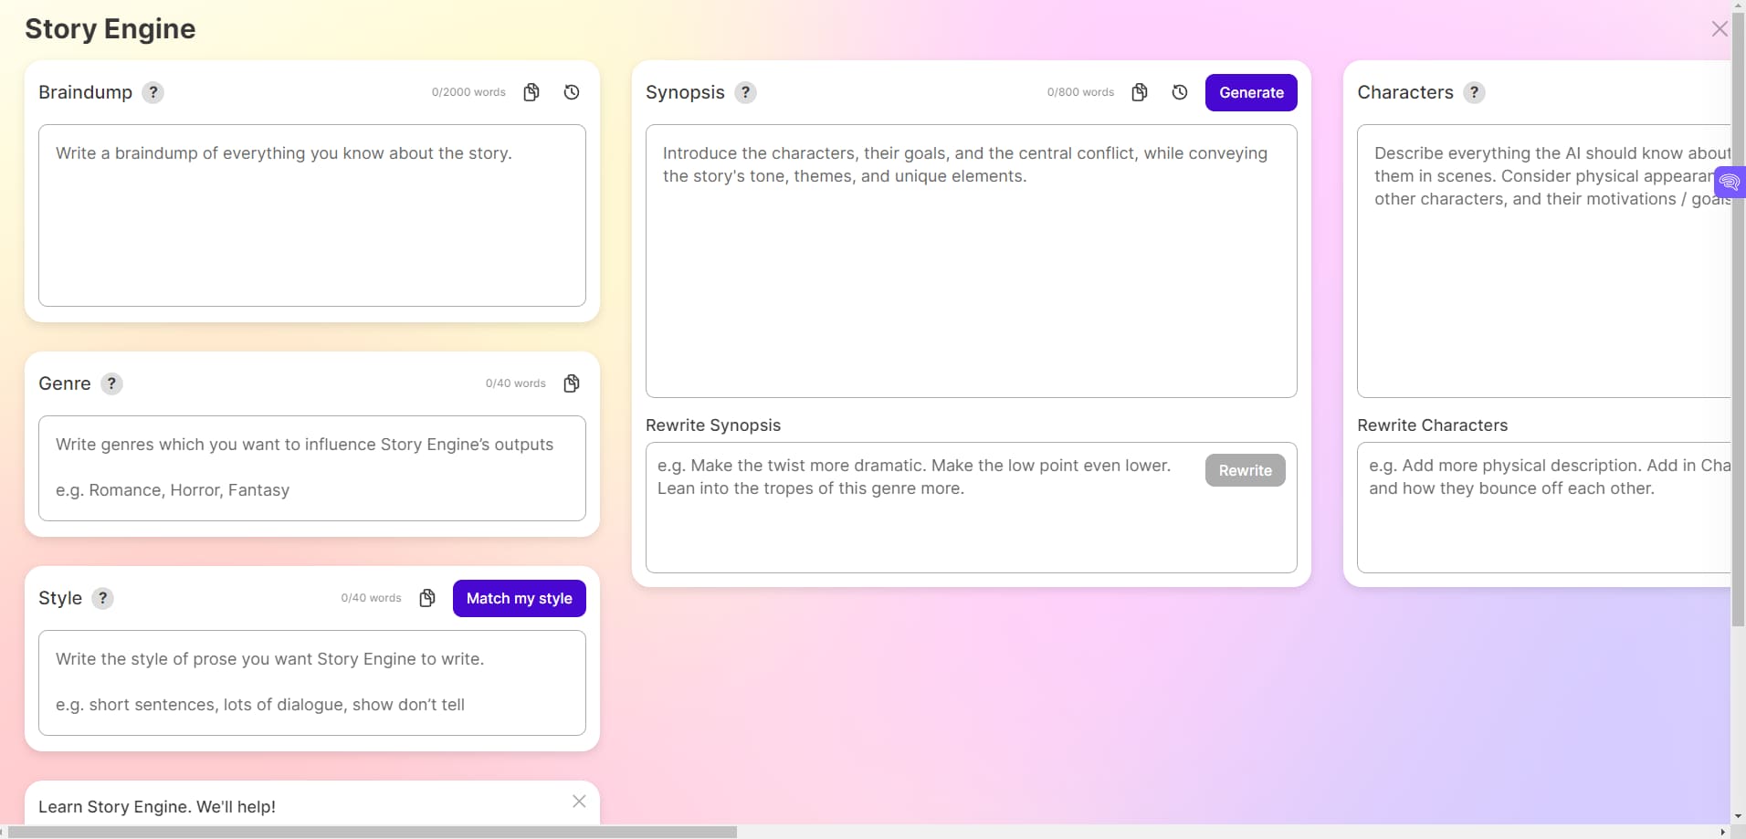Click Match my style
The height and width of the screenshot is (839, 1746).
point(519,598)
